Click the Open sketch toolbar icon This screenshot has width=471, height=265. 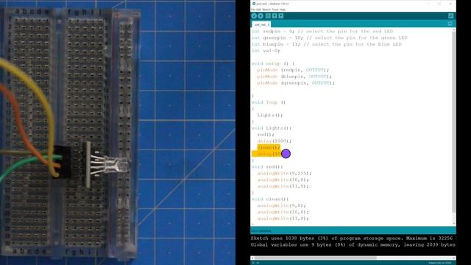click(x=275, y=16)
